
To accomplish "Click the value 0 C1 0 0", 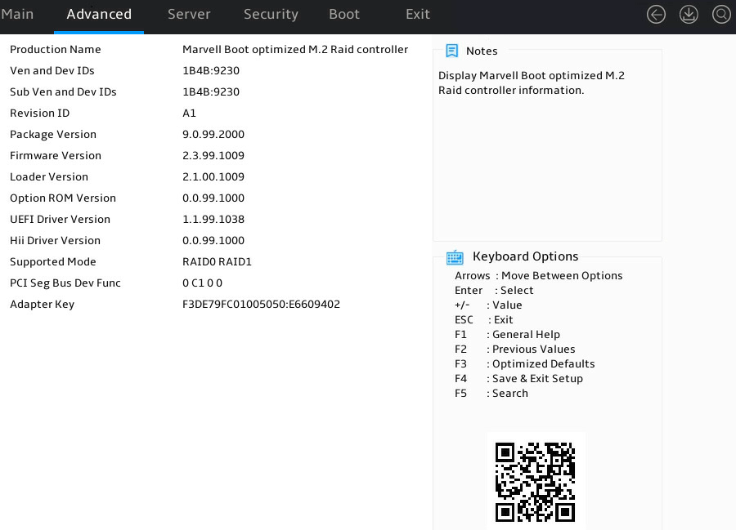I will [202, 283].
